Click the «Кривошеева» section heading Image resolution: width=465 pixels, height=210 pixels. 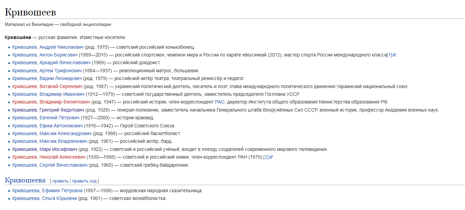click(25, 180)
